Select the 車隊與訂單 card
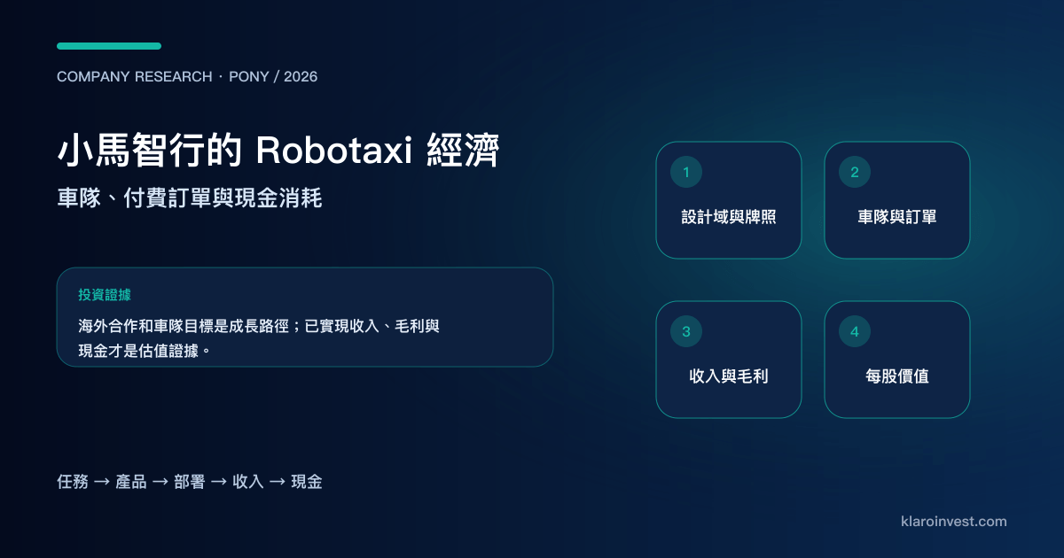1064x558 pixels. (x=897, y=200)
